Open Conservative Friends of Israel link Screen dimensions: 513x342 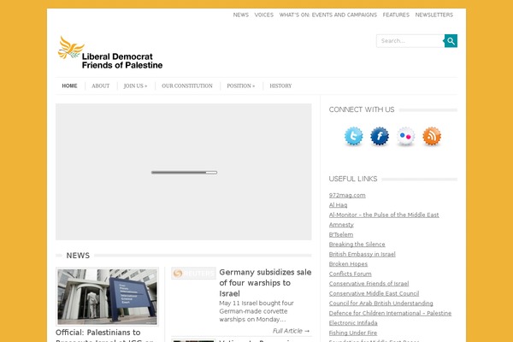pyautogui.click(x=369, y=284)
